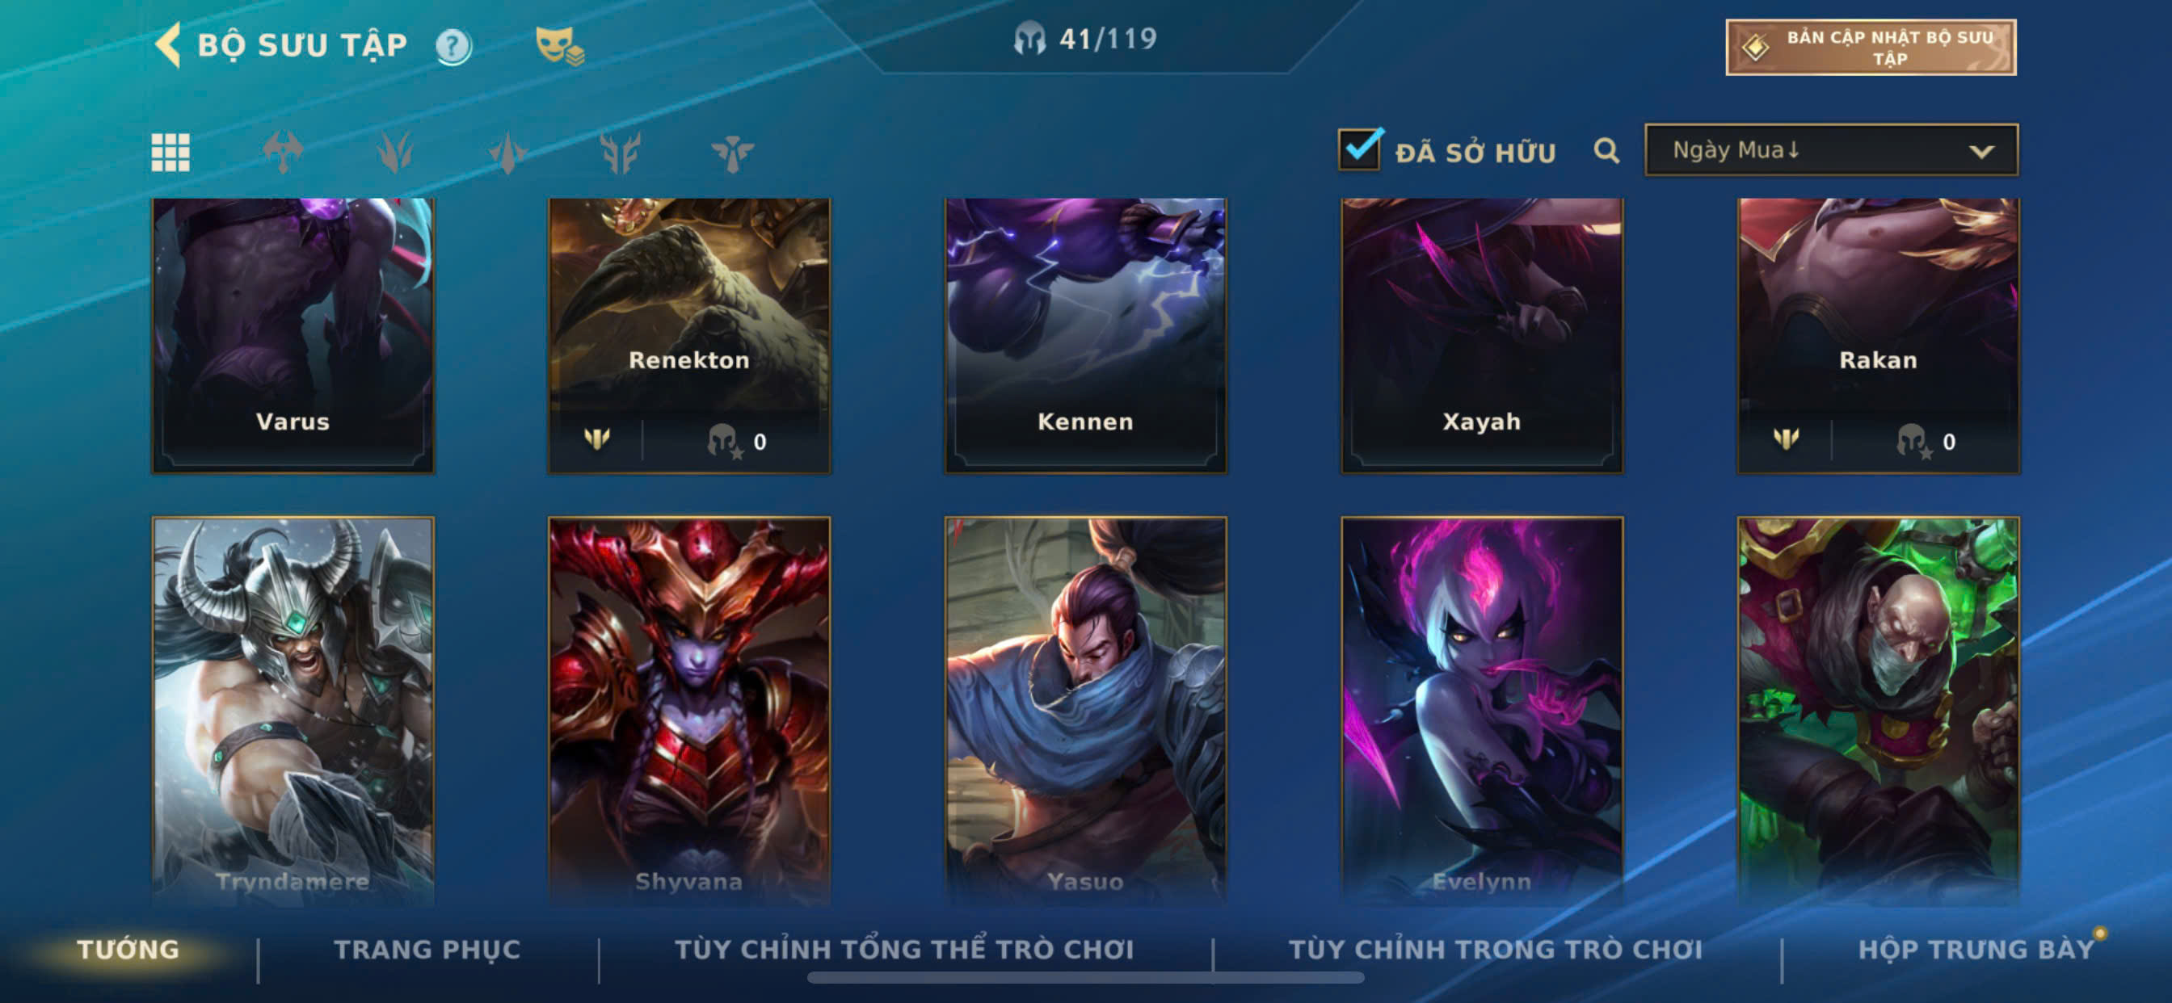Open the Renekton champion card
This screenshot has width=2172, height=1003.
click(x=690, y=335)
